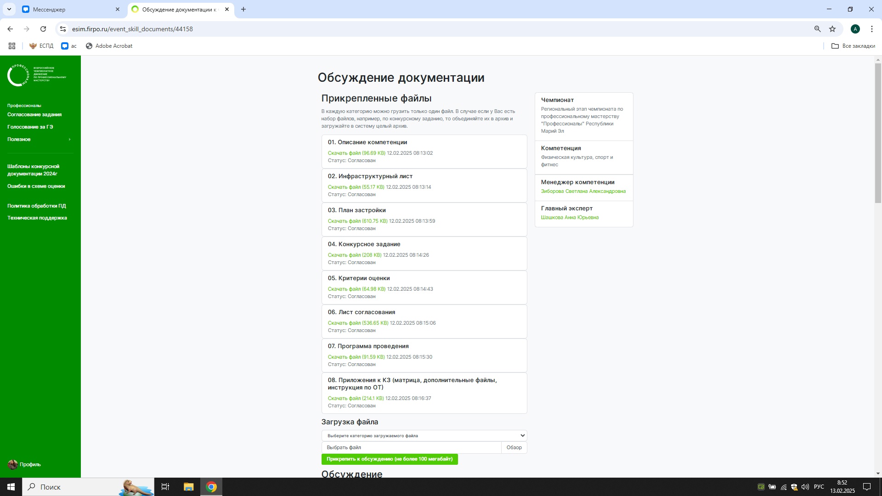Viewport: 882px width, 496px height.
Task: Click the Выбрать файл input field
Action: click(x=411, y=447)
